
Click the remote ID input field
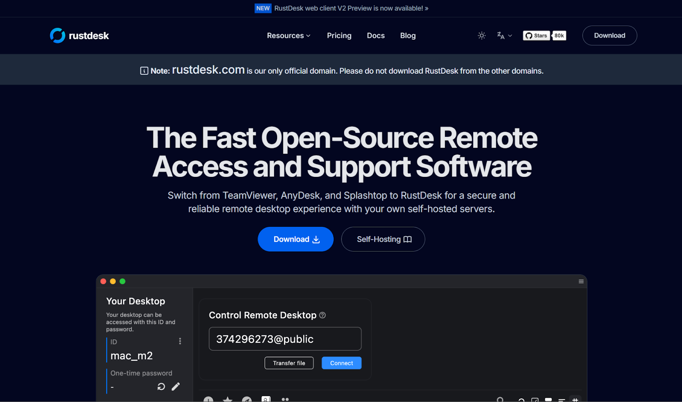(285, 338)
